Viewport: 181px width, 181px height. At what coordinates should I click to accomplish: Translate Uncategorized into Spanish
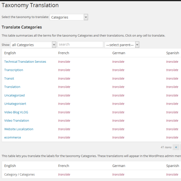(172, 95)
